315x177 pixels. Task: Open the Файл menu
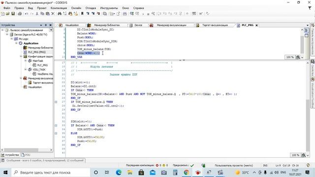(6, 8)
